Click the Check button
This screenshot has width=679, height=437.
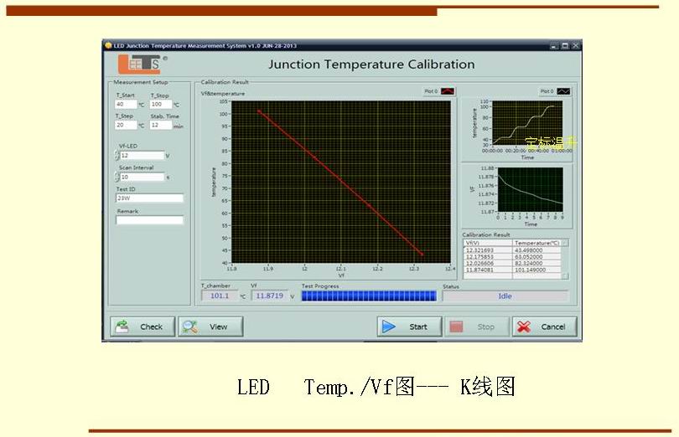[x=143, y=326]
